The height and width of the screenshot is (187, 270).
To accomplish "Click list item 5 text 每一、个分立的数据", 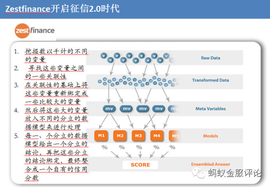I will coord(56,136).
